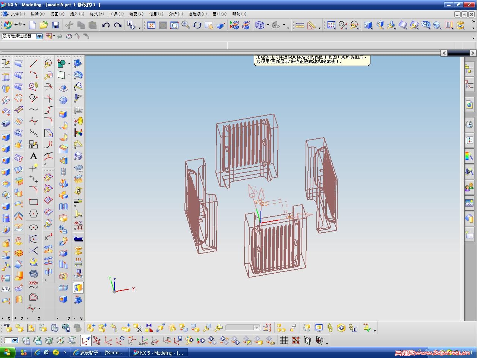The image size is (477, 358).
Task: Open the 首选项(P) menu
Action: click(197, 14)
